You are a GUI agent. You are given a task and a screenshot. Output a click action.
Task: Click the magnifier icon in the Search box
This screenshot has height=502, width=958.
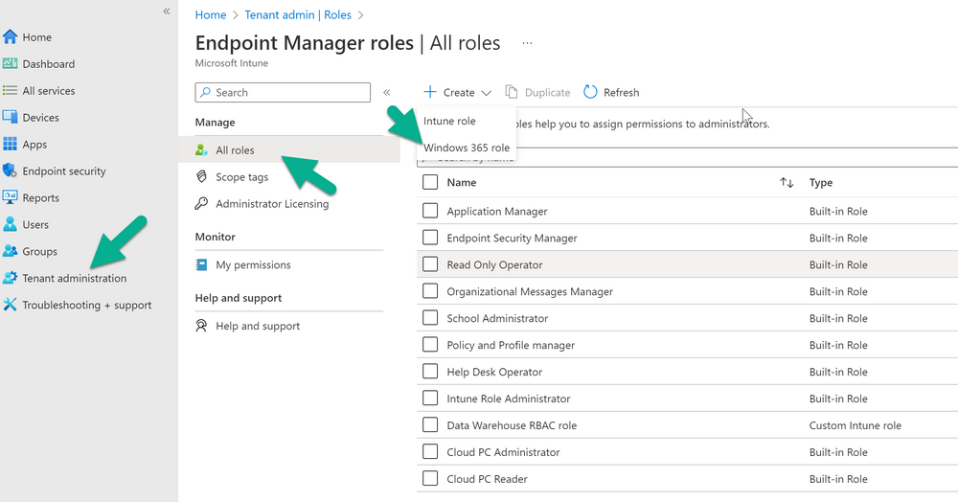click(205, 92)
